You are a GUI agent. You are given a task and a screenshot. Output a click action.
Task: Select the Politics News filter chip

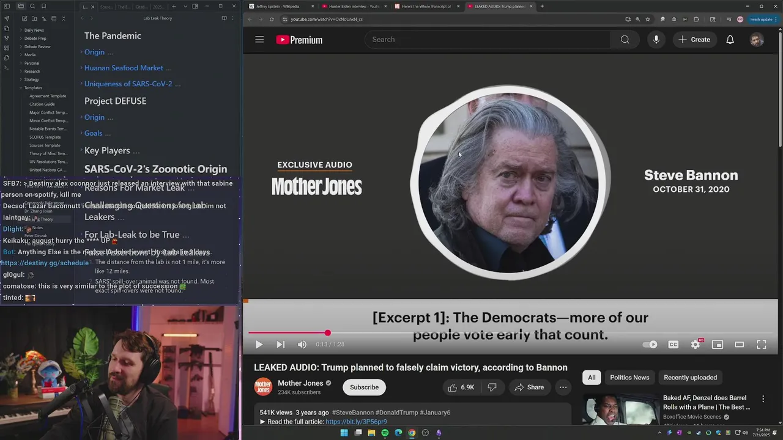point(629,378)
